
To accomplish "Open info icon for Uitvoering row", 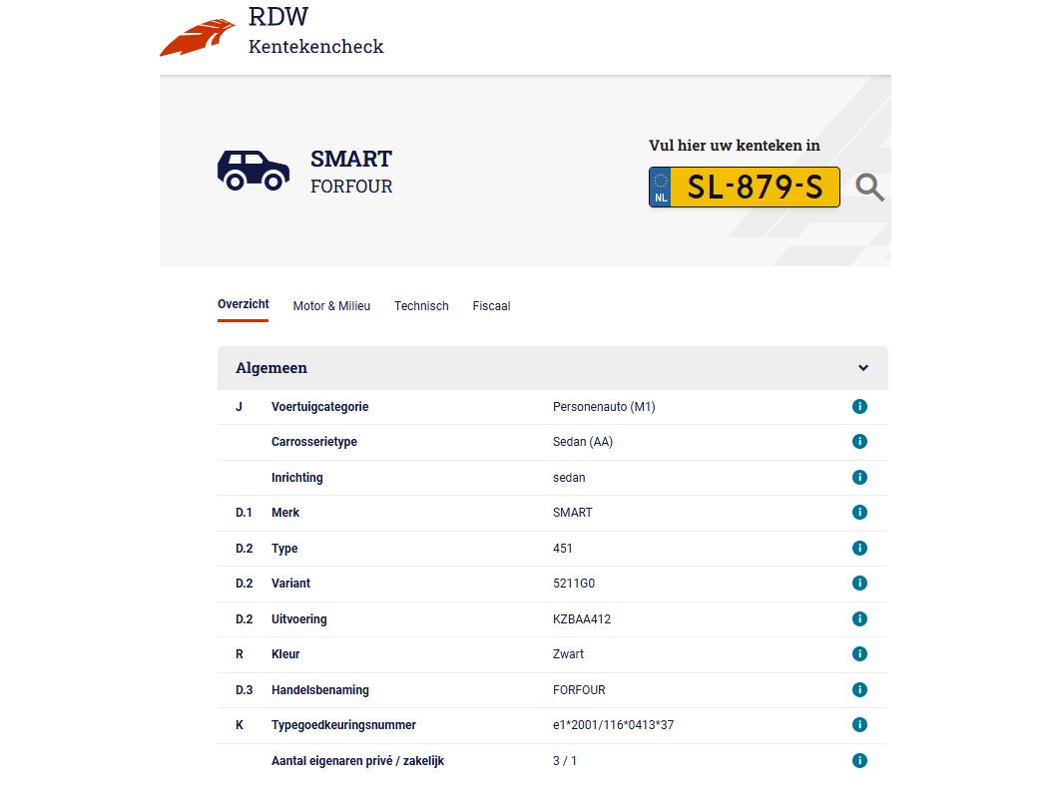I will click(x=859, y=619).
